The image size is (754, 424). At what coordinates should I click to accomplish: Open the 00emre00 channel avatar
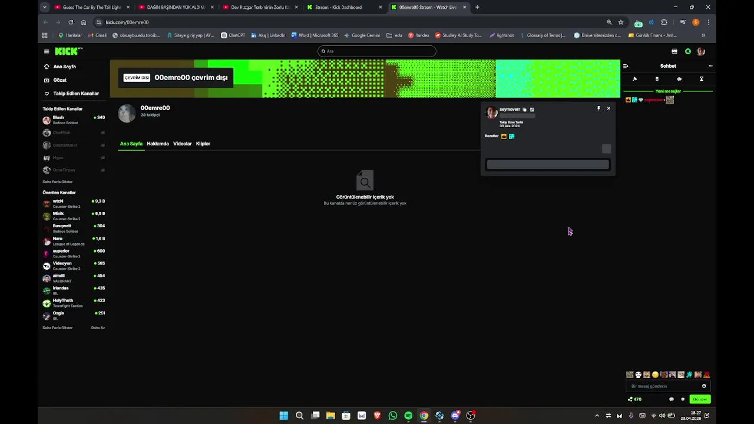point(127,113)
